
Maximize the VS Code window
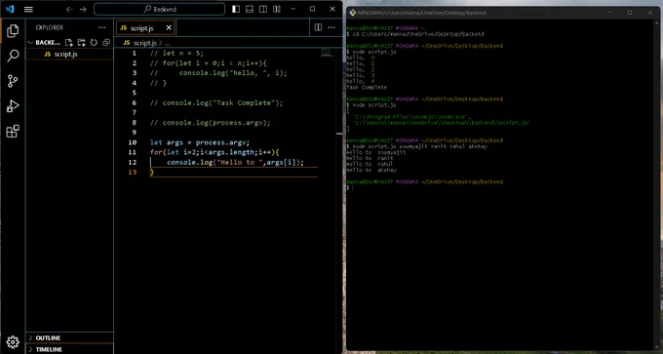tap(312, 9)
